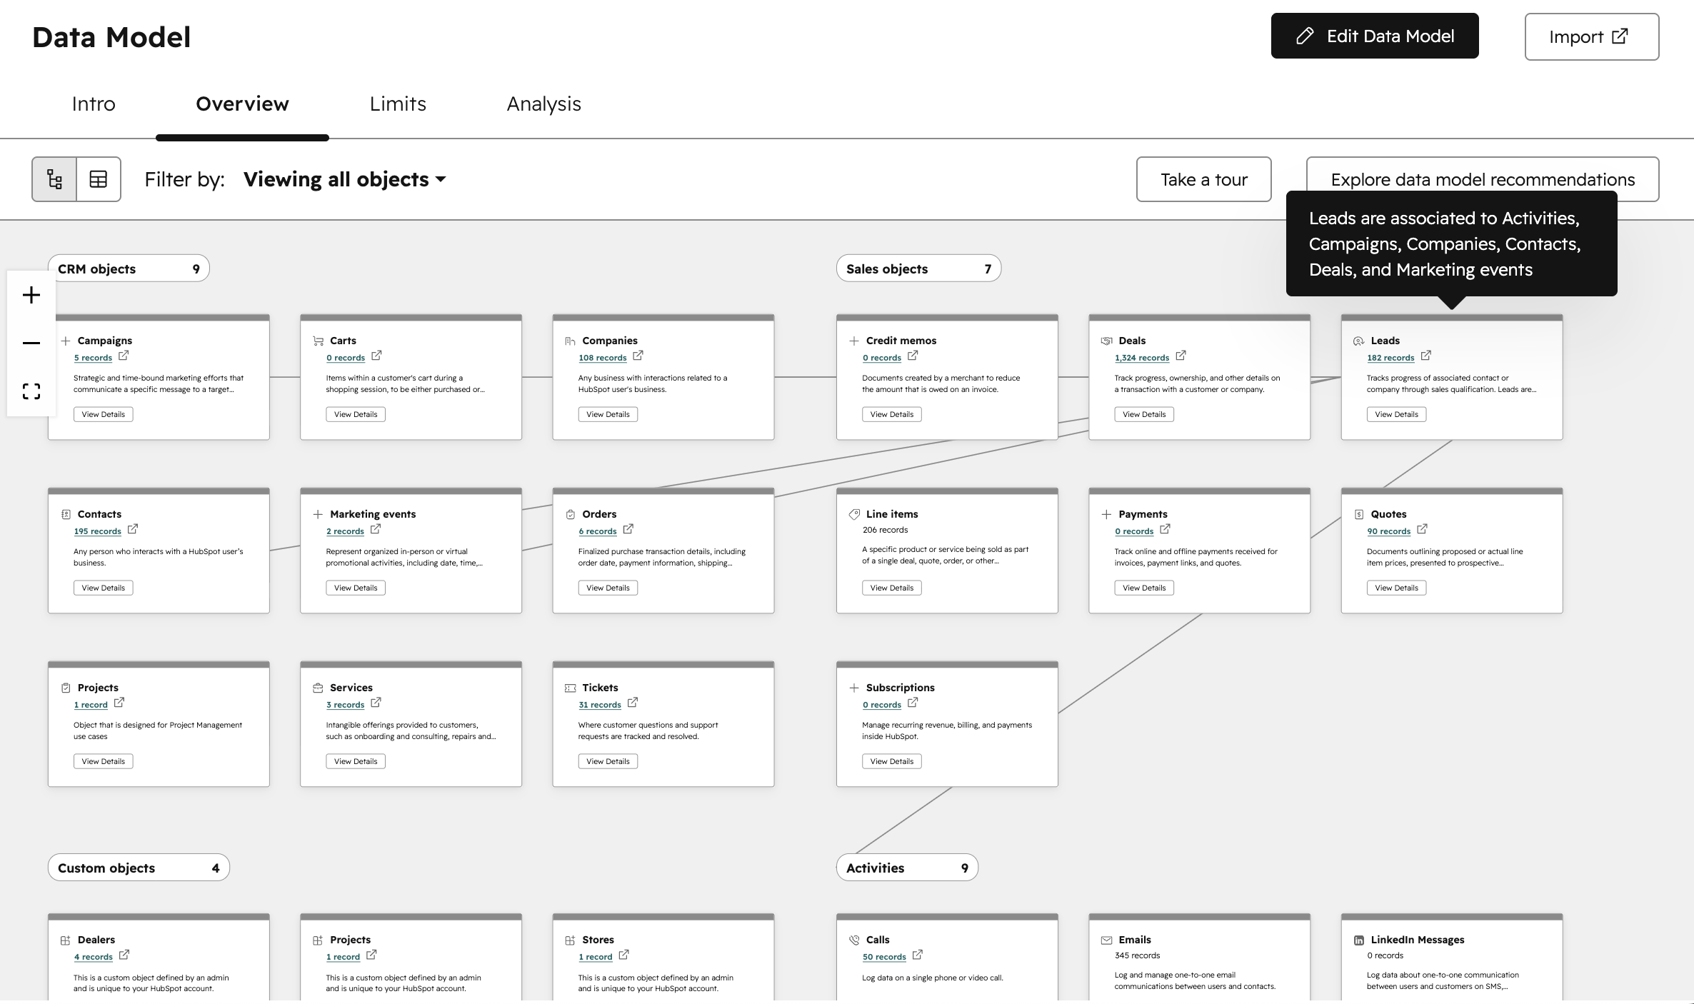Switch to the table view toggle

coord(99,179)
